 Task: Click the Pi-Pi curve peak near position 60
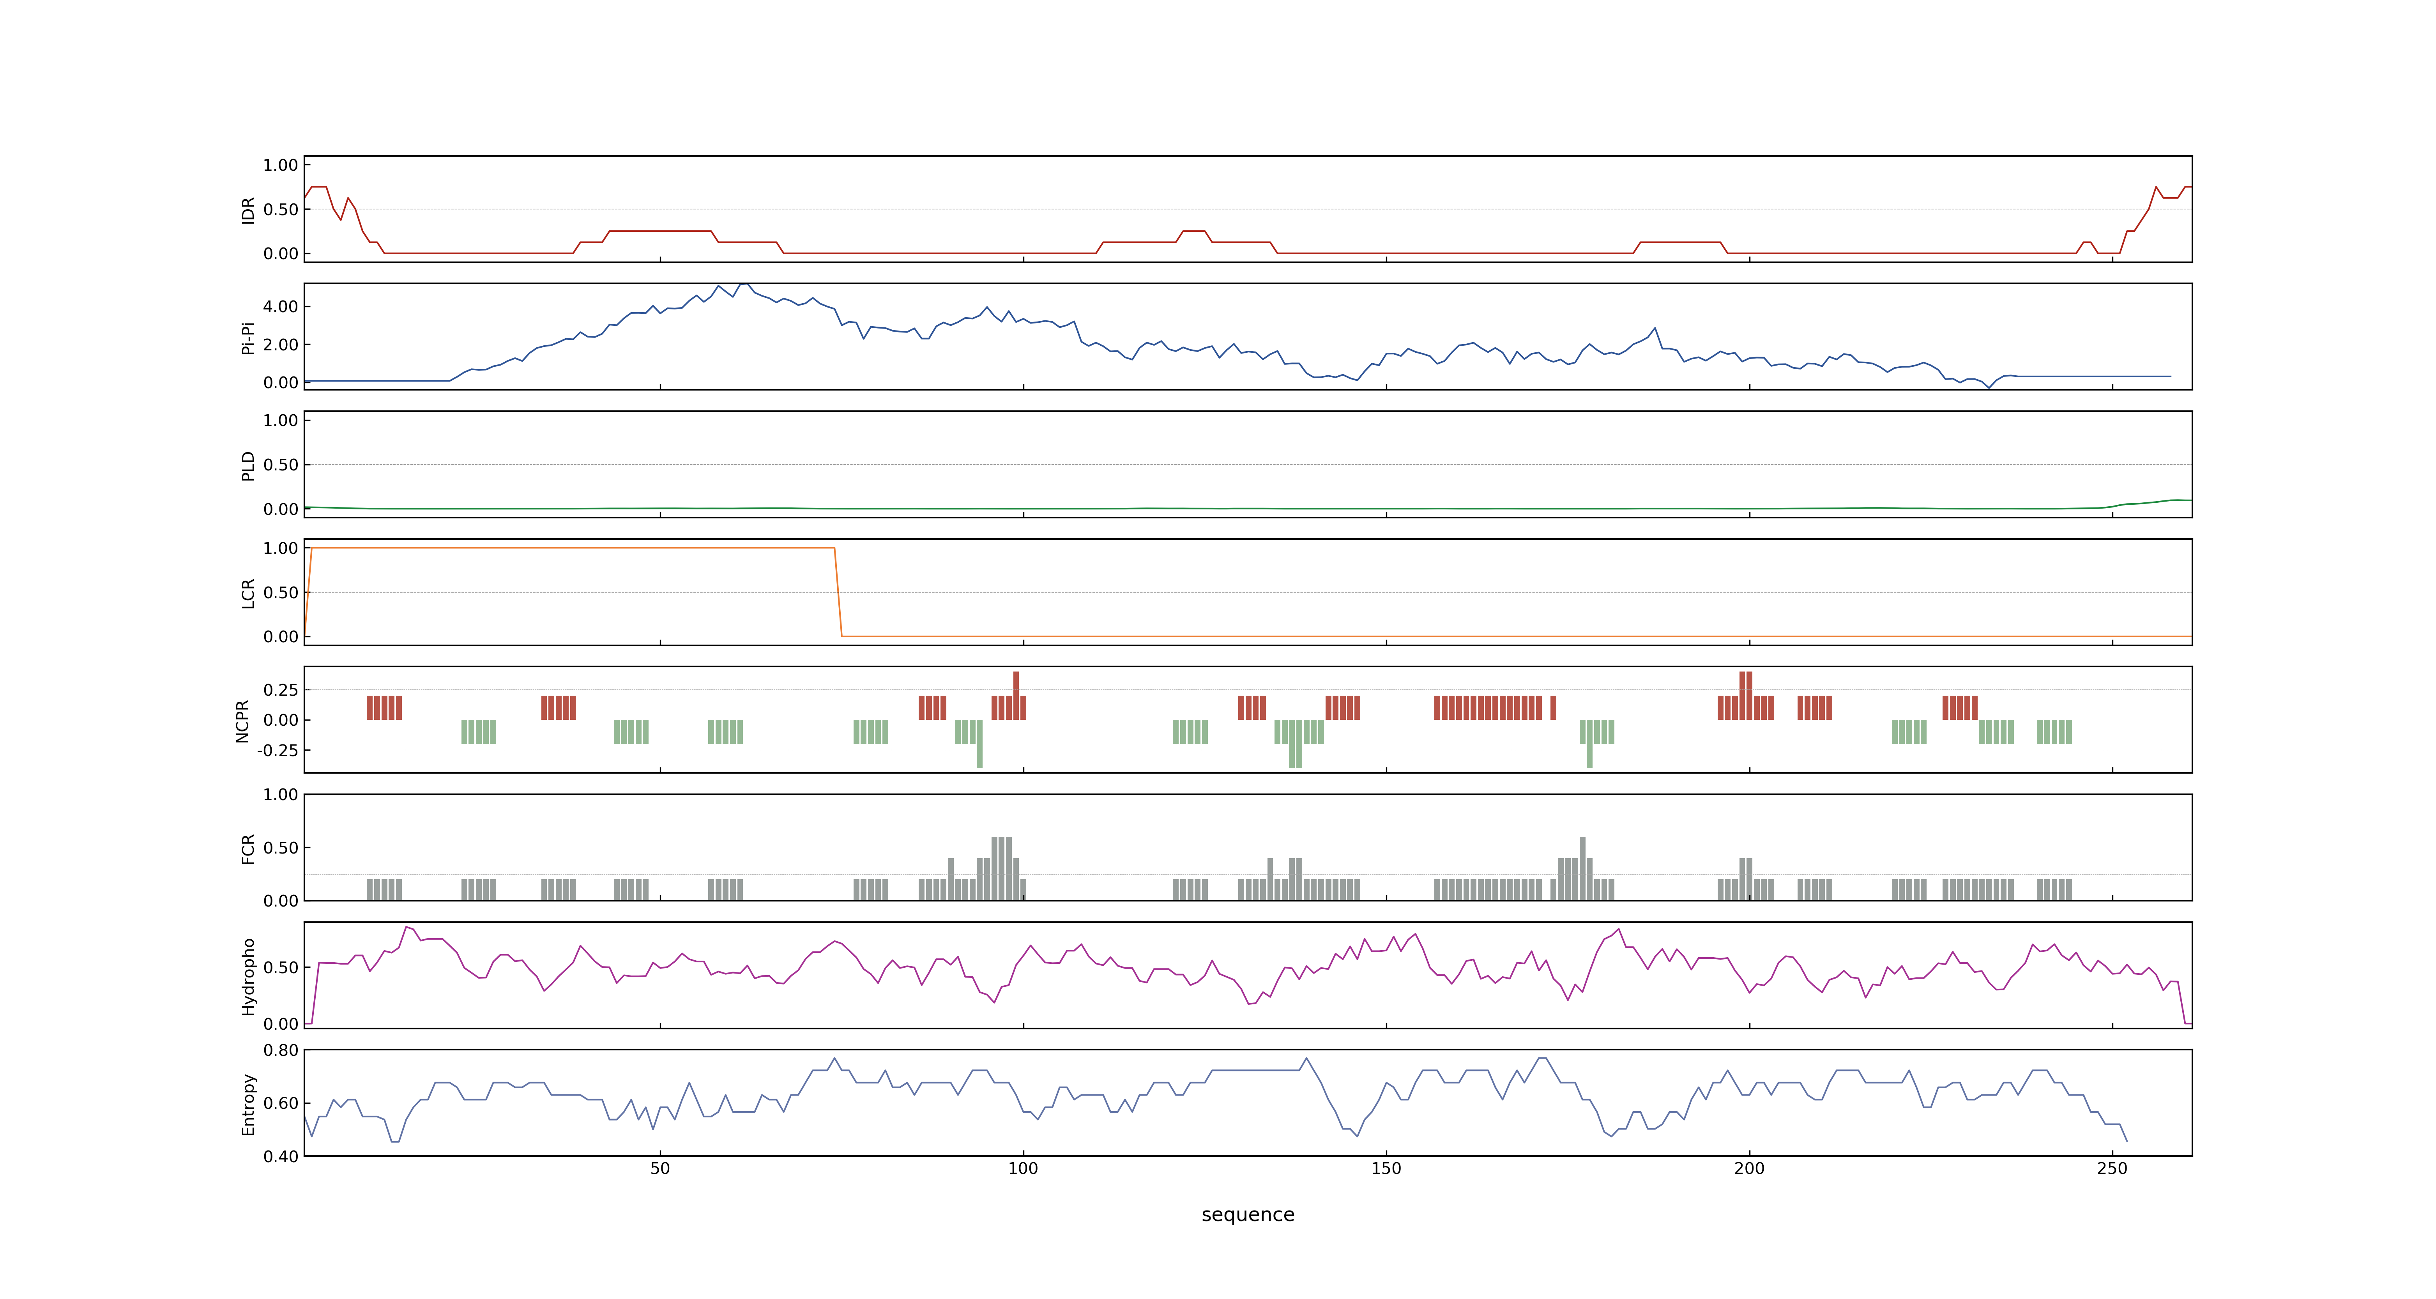743,284
